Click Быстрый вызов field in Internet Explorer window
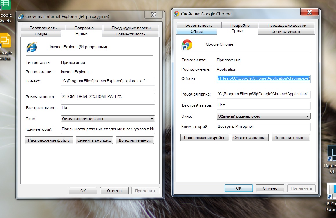 click(x=108, y=108)
